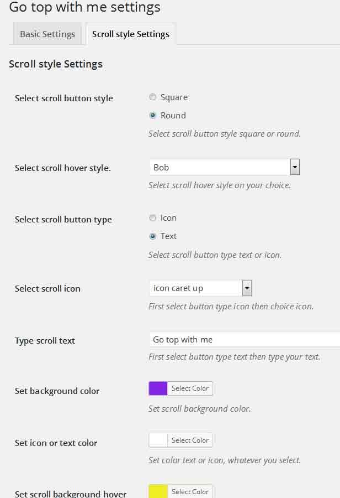
Task: Open the scroll hover style dropdown
Action: 220,167
